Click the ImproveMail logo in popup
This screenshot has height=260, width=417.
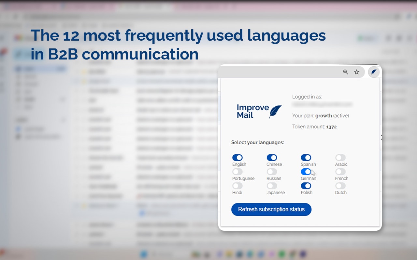[x=259, y=111]
